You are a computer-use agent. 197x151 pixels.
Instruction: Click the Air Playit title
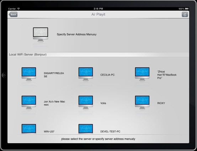click(98, 15)
